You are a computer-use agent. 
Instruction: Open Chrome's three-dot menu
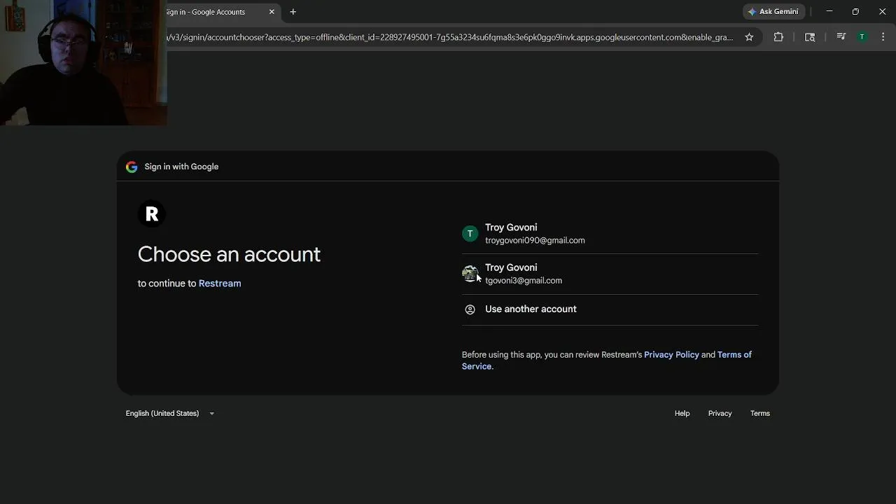[x=883, y=37]
